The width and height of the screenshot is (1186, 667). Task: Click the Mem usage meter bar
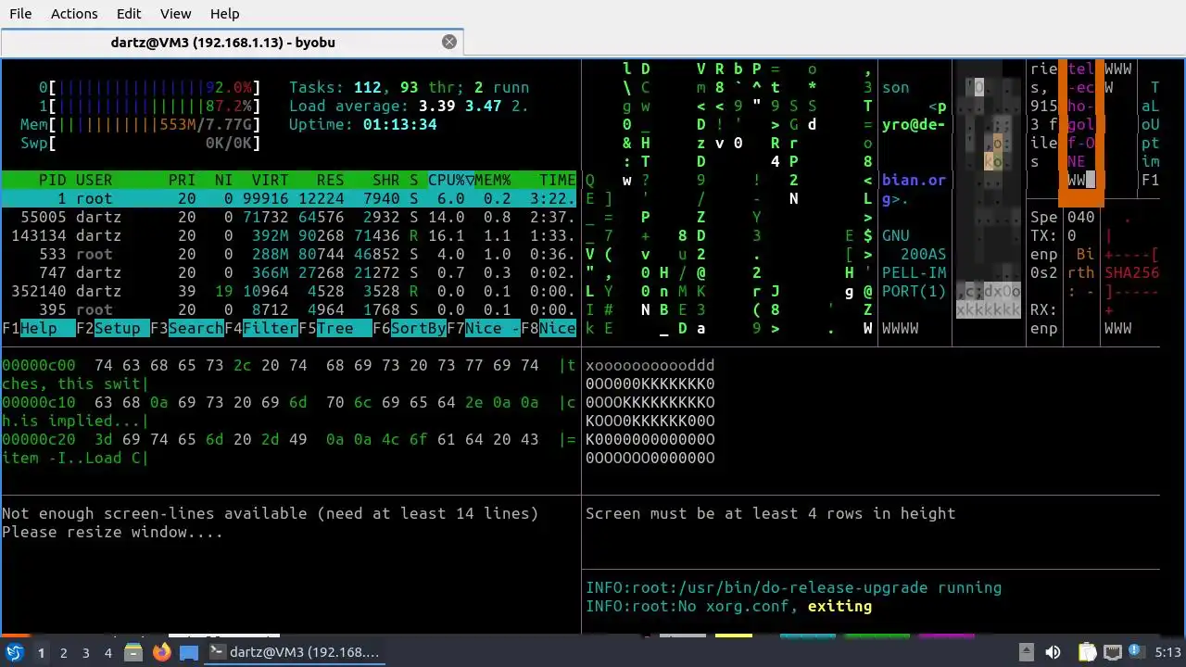coord(140,124)
